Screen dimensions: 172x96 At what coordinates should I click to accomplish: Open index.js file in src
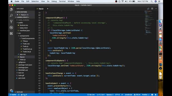pos(23,59)
